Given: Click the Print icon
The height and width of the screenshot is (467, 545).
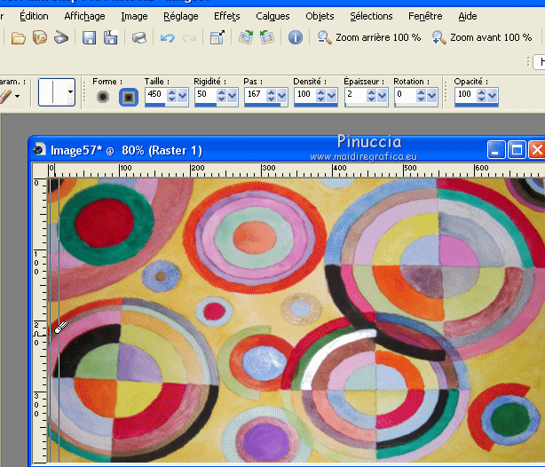Looking at the screenshot, I should click(x=138, y=37).
